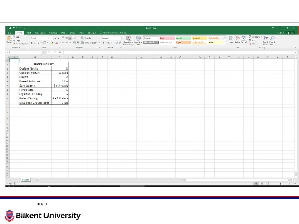
Task: Click the Increase Indent icon
Action: click(x=78, y=43)
